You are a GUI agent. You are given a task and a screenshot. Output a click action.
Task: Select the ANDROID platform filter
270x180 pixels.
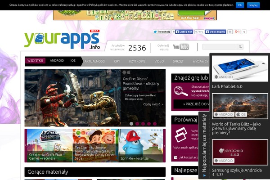pyautogui.click(x=57, y=61)
